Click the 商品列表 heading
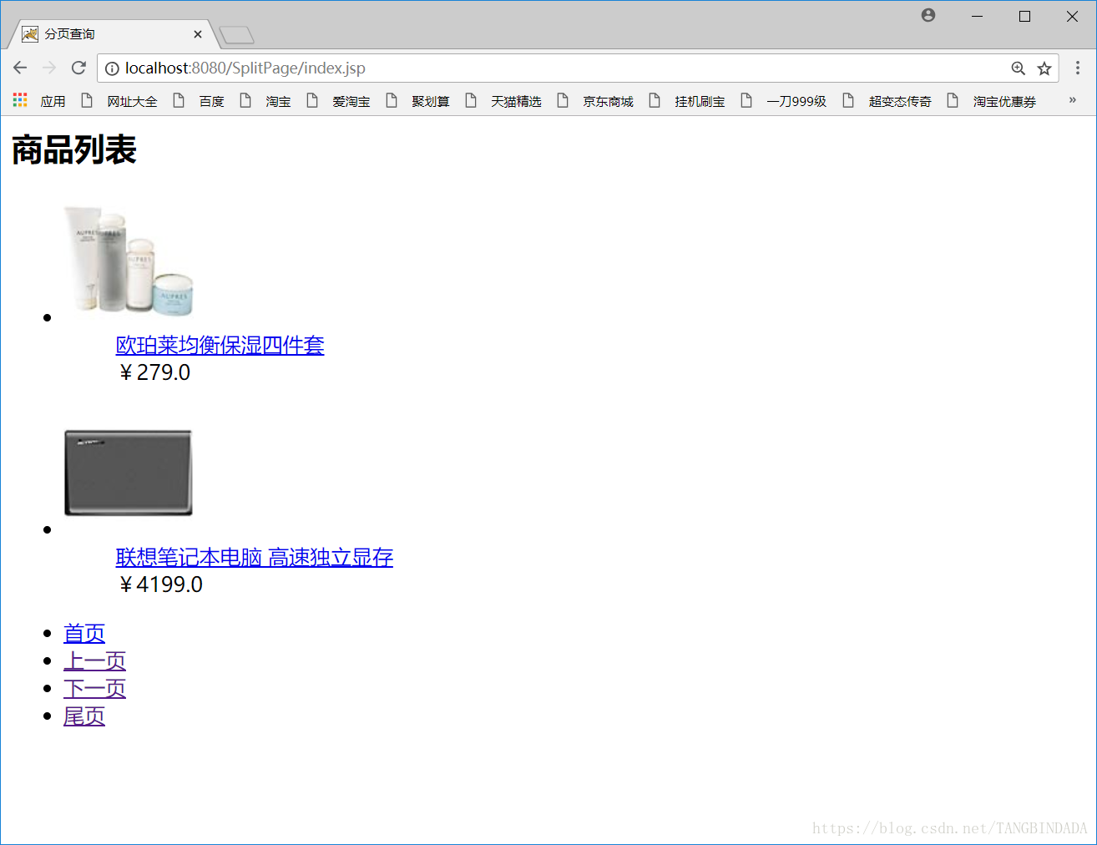 pos(74,150)
